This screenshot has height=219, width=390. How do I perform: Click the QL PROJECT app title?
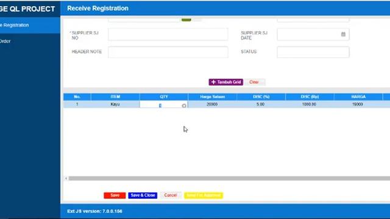27,9
